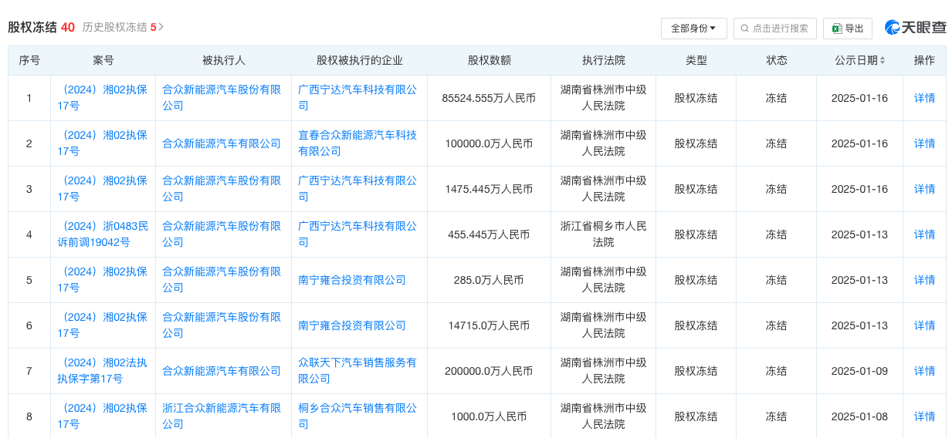Open 详情 for row 8
This screenshot has width=952, height=438.
[924, 416]
